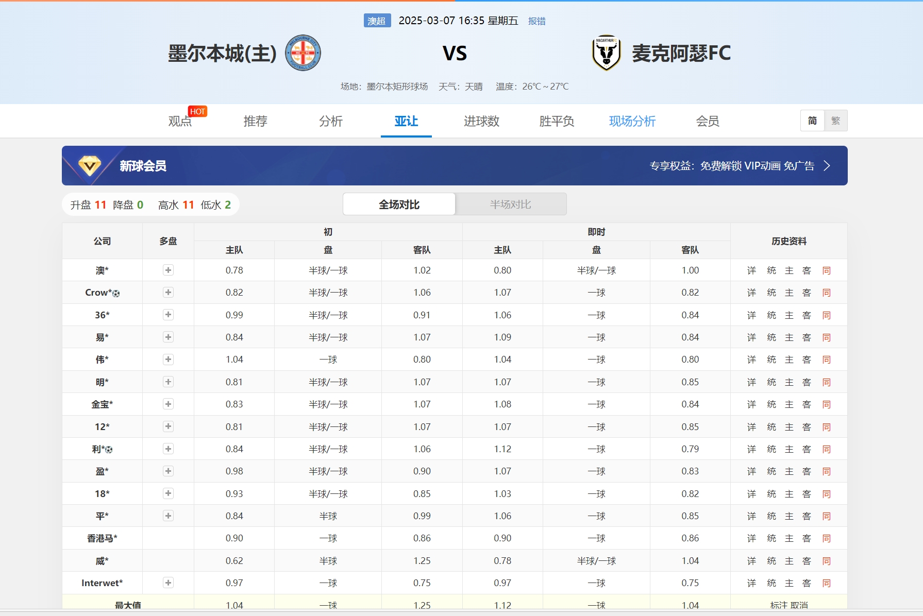923x616 pixels.
Task: Click the soccer ball icon beside Crow*
Action: coord(116,293)
